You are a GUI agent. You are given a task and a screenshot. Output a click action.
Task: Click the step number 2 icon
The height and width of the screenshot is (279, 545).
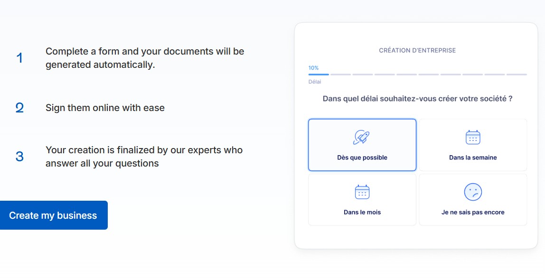pyautogui.click(x=19, y=108)
